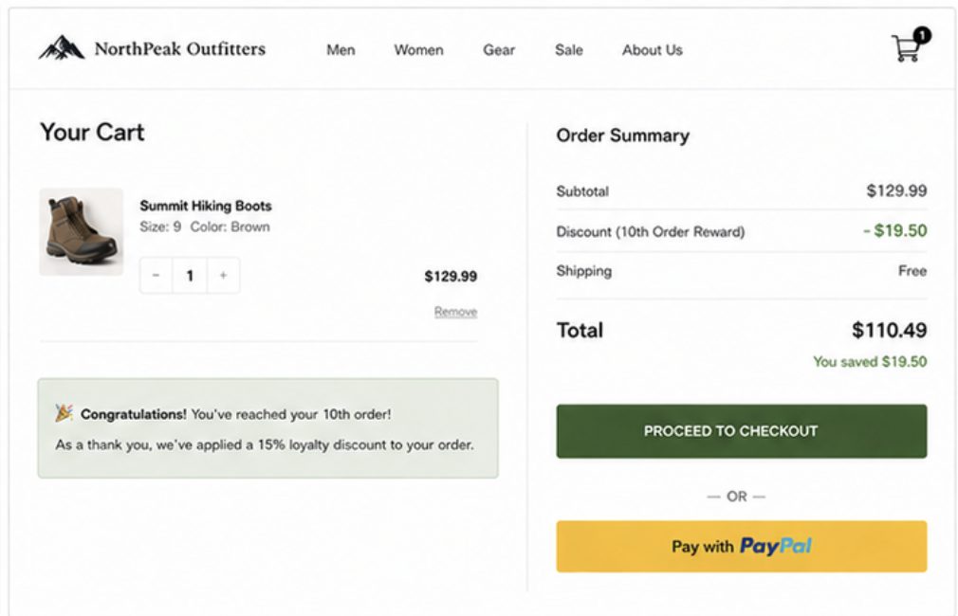This screenshot has width=958, height=616.
Task: Select the - $19.50 discount value
Action: point(894,231)
